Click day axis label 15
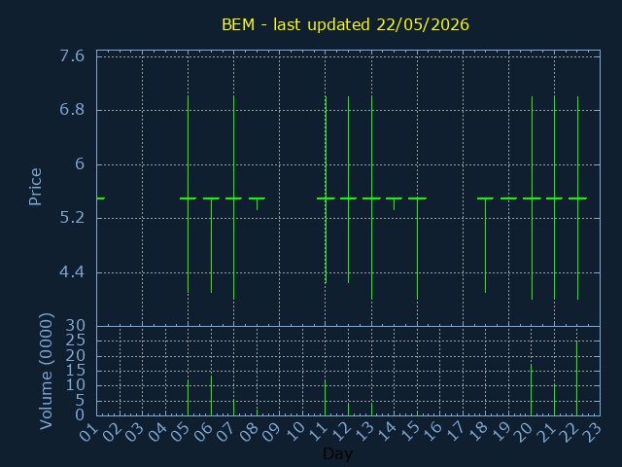Screen dimensions: 622x467 click(409, 432)
